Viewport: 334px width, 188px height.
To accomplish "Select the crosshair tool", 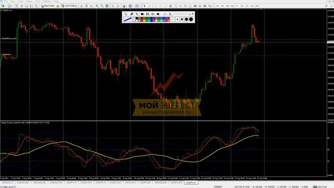I will (150, 6).
